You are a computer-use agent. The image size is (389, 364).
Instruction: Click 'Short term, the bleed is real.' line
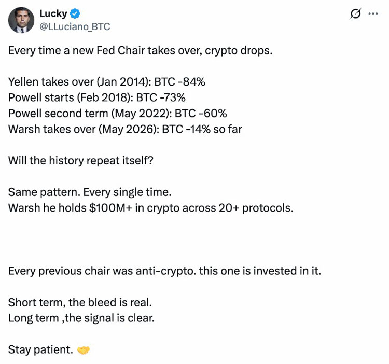[x=80, y=302]
